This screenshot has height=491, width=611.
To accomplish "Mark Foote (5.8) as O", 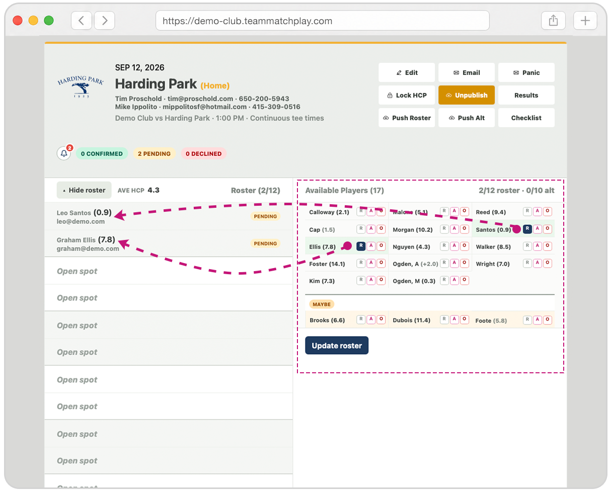I will click(548, 319).
